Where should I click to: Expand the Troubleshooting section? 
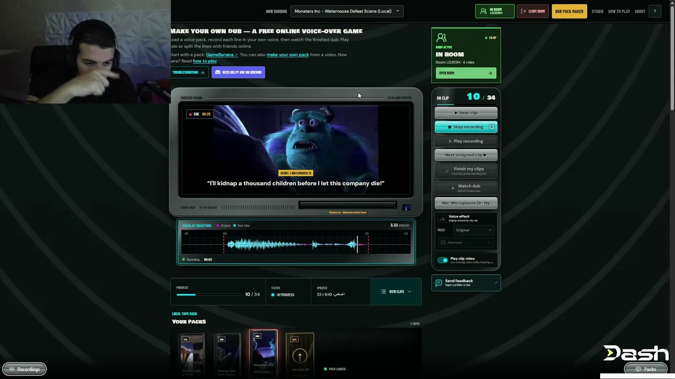[x=189, y=72]
